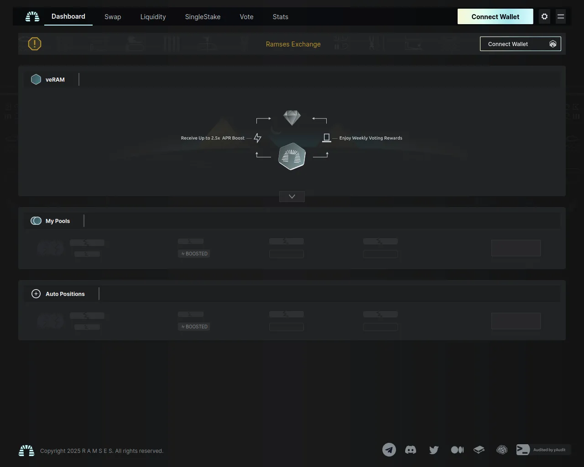Viewport: 584px width, 467px height.
Task: Click the voting rewards box icon
Action: coord(327,138)
